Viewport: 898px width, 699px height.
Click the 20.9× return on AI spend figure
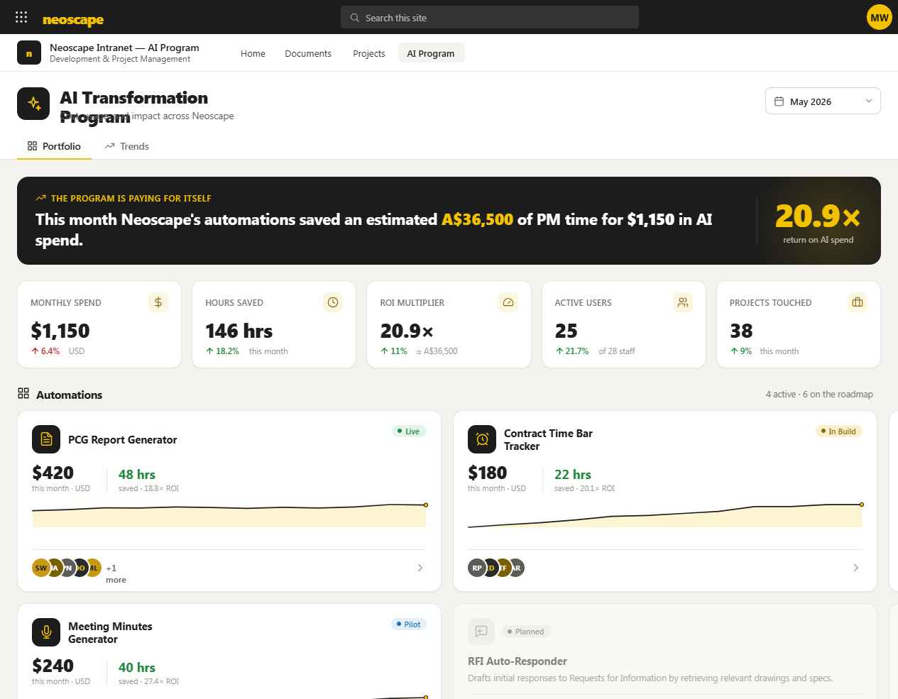click(818, 216)
